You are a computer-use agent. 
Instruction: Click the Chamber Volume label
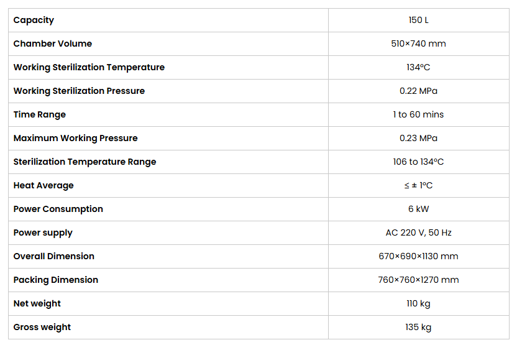53,44
